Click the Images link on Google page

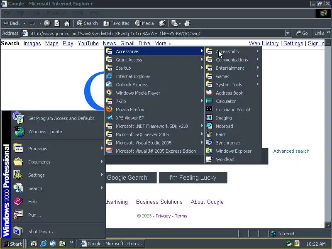pyautogui.click(x=32, y=44)
